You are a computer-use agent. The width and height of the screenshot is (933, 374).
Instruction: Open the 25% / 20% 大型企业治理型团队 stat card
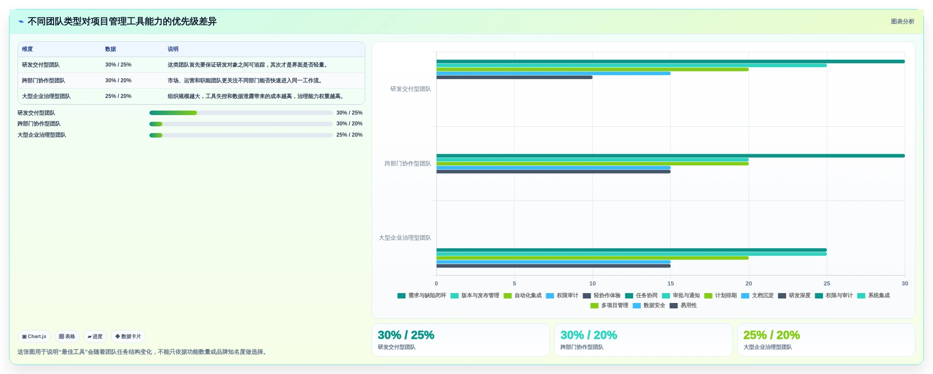(826, 340)
